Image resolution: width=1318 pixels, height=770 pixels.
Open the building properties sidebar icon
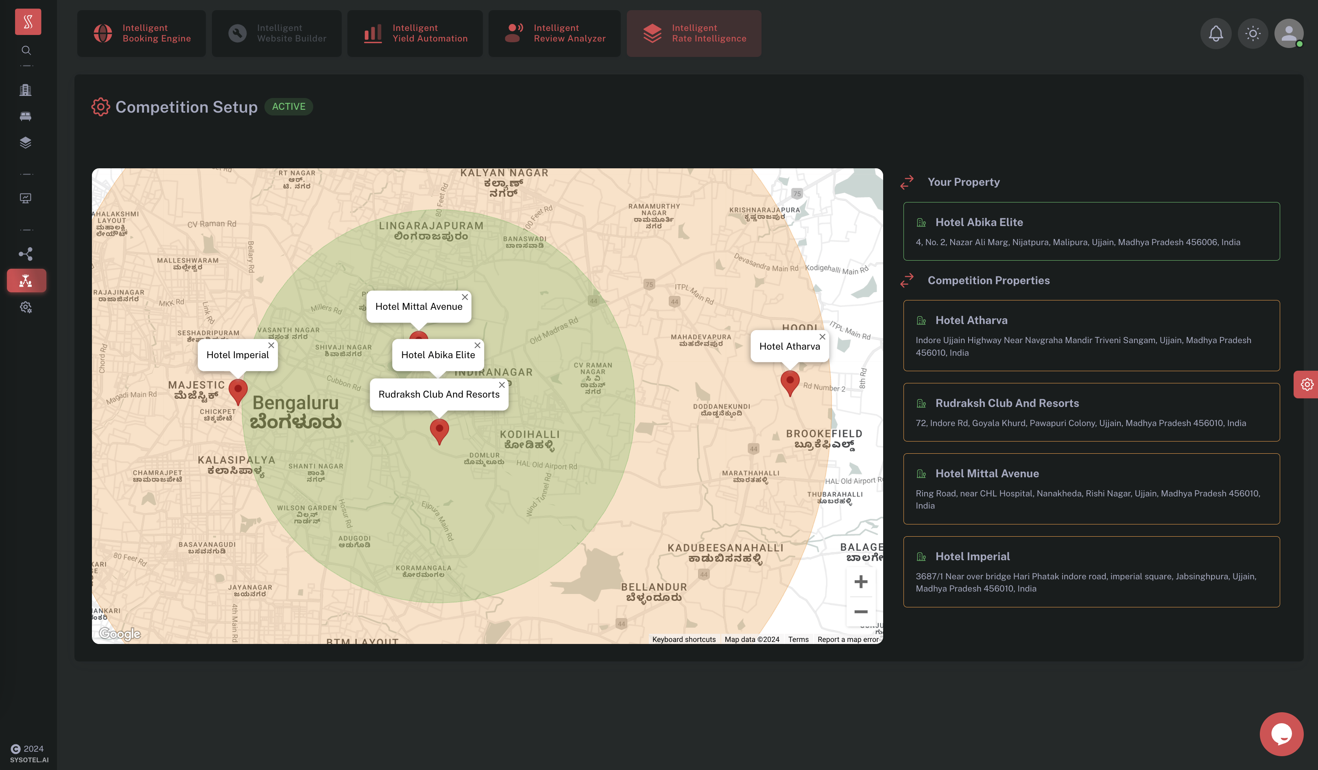tap(26, 90)
